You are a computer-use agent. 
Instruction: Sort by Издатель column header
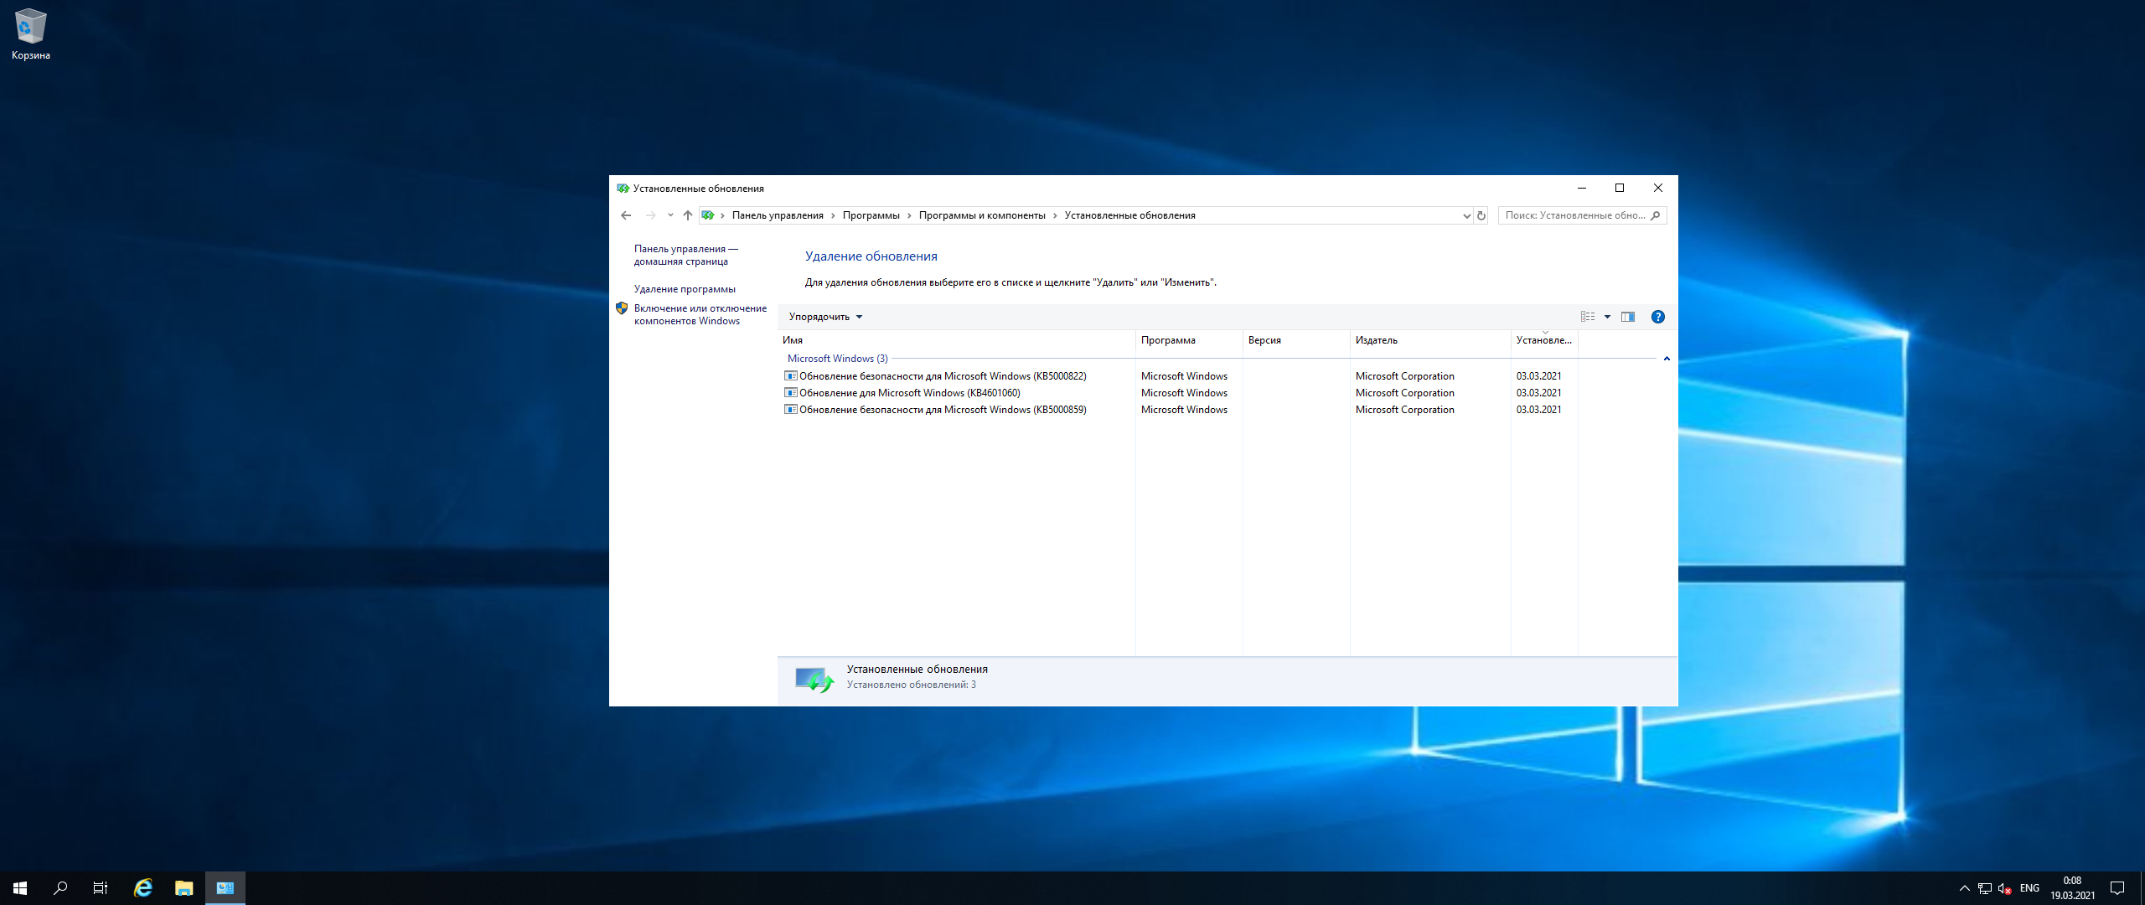1430,340
